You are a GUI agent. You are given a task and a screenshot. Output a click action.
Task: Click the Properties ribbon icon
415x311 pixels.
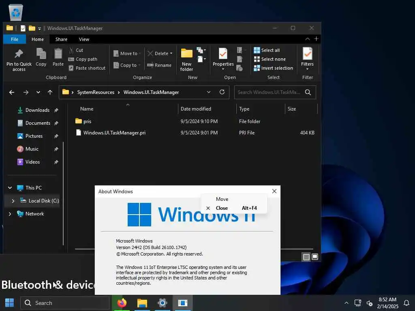click(223, 59)
